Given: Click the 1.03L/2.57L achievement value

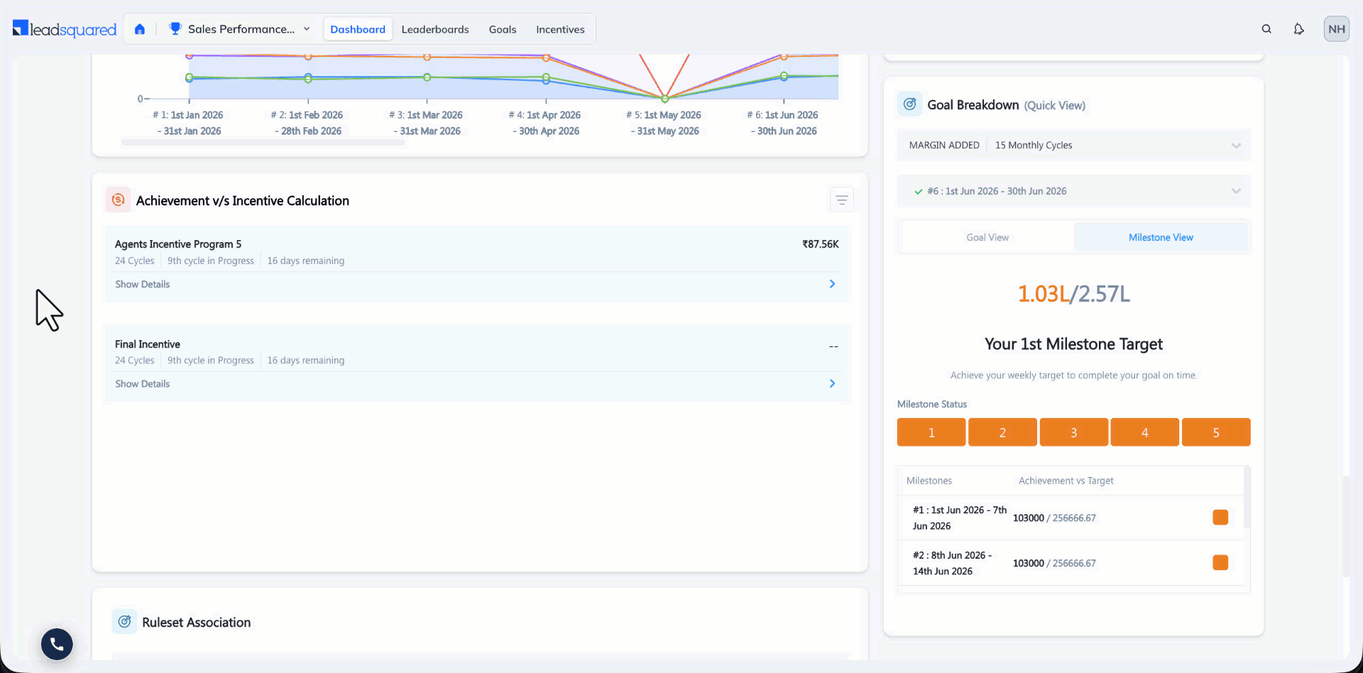Looking at the screenshot, I should tap(1074, 293).
